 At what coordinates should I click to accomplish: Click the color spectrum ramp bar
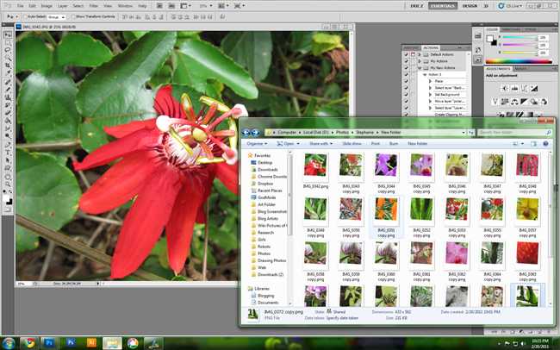click(x=519, y=61)
